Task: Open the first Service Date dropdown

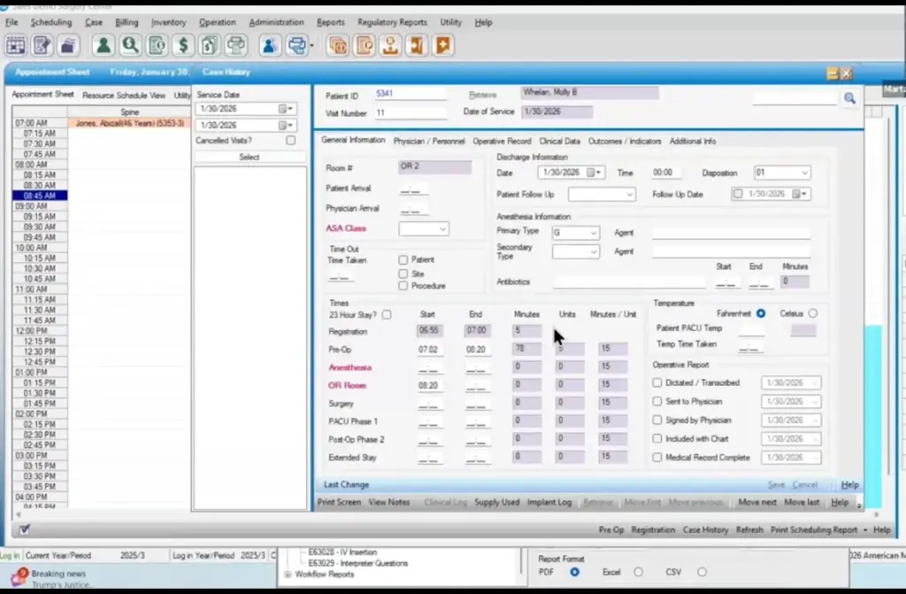Action: tap(290, 109)
